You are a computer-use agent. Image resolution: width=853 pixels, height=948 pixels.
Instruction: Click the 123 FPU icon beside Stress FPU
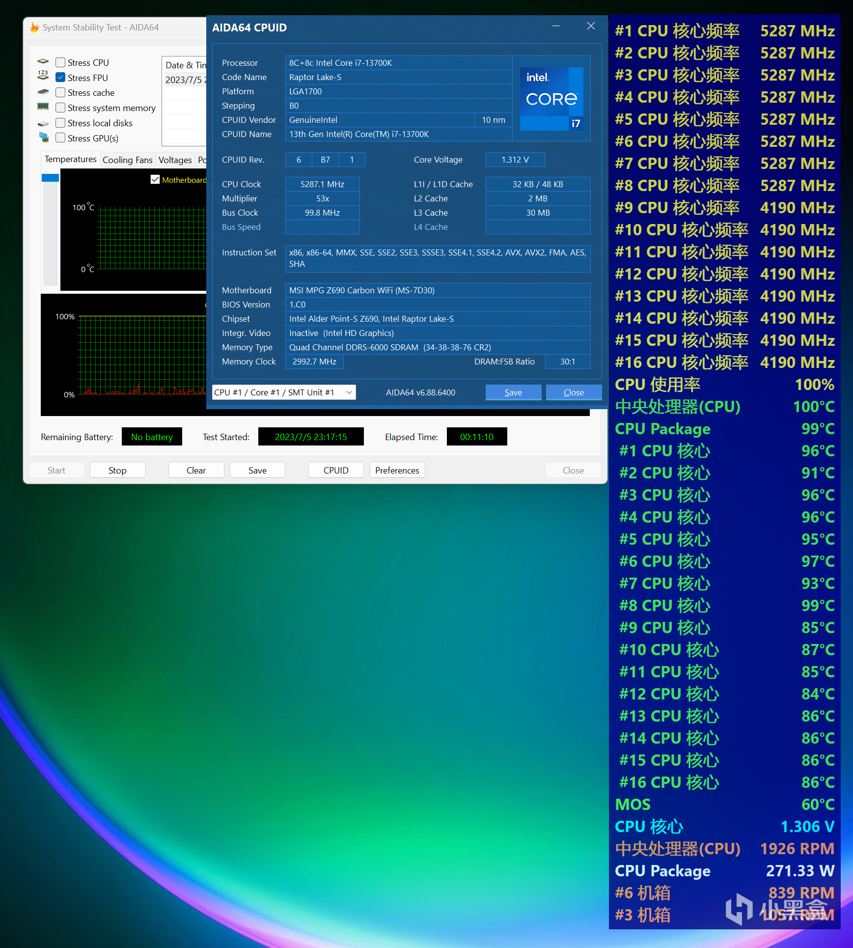[43, 75]
